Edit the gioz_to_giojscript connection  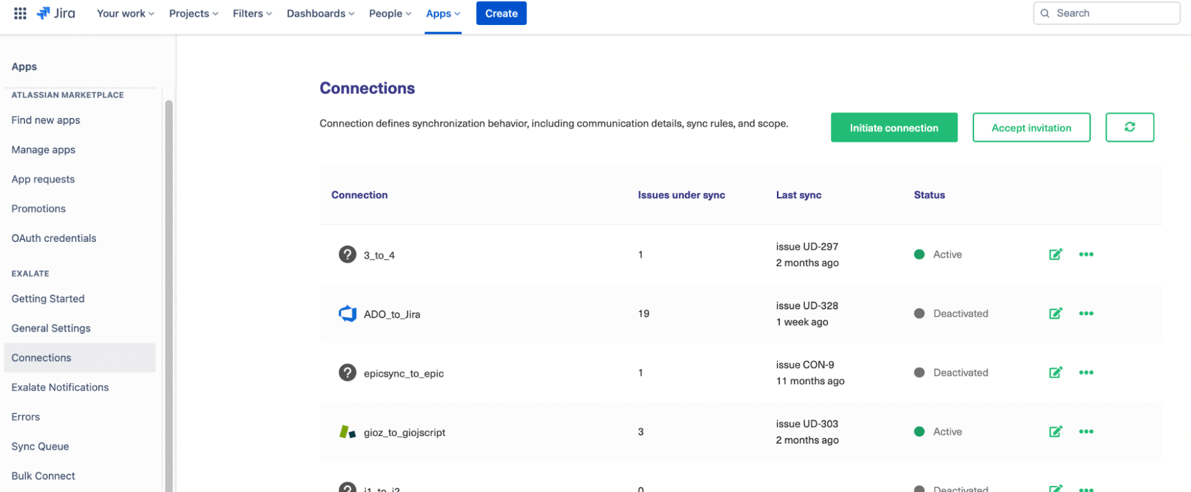click(1055, 431)
